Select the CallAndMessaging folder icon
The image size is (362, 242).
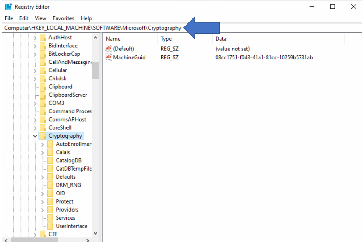[x=43, y=62]
